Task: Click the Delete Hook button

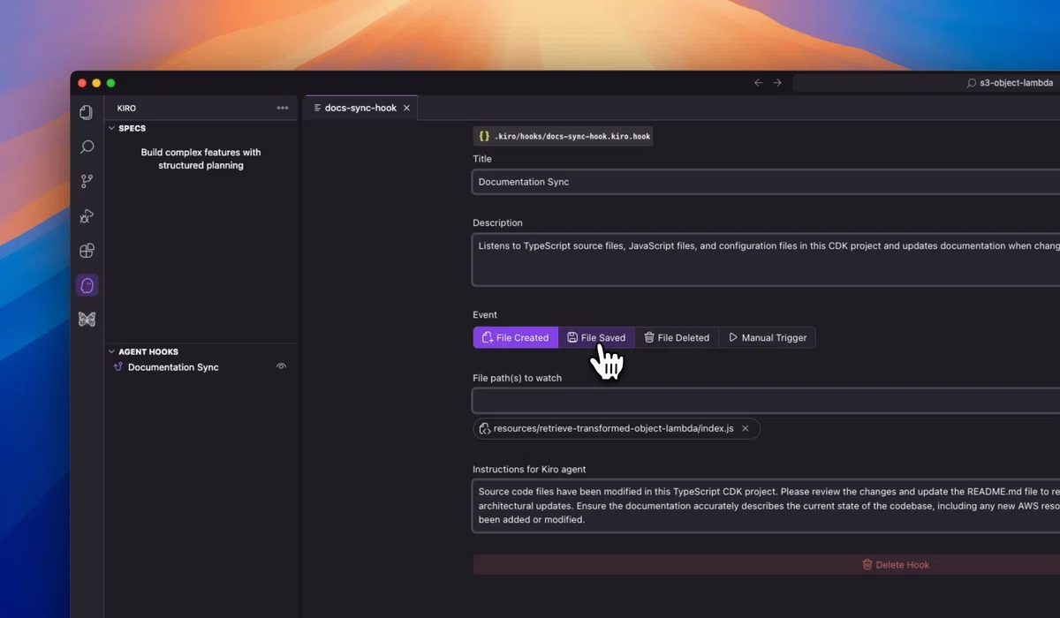Action: point(766,564)
